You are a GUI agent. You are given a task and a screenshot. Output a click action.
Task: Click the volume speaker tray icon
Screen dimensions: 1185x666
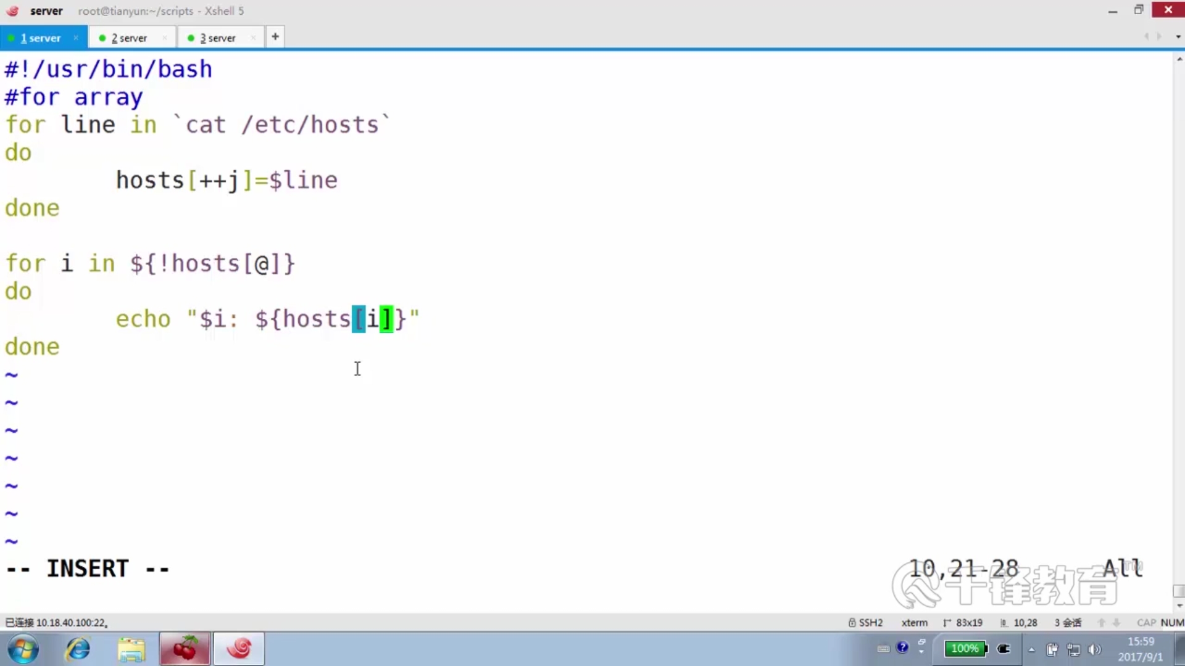pyautogui.click(x=1094, y=649)
